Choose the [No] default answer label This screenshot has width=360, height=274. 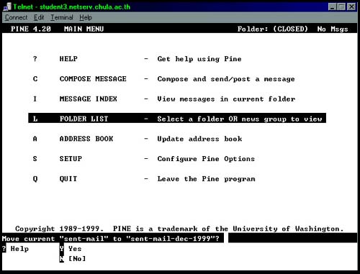pyautogui.click(x=77, y=259)
